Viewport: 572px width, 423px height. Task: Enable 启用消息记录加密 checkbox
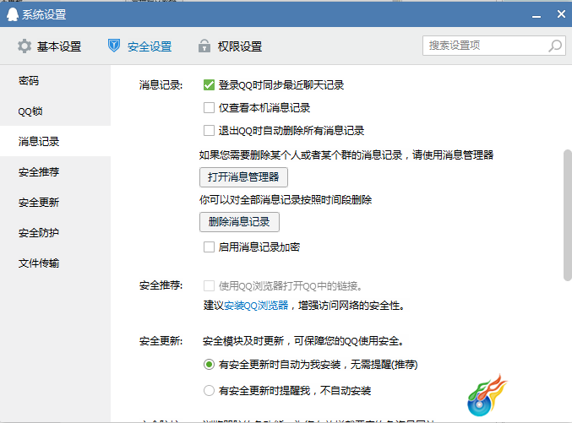[x=209, y=247]
